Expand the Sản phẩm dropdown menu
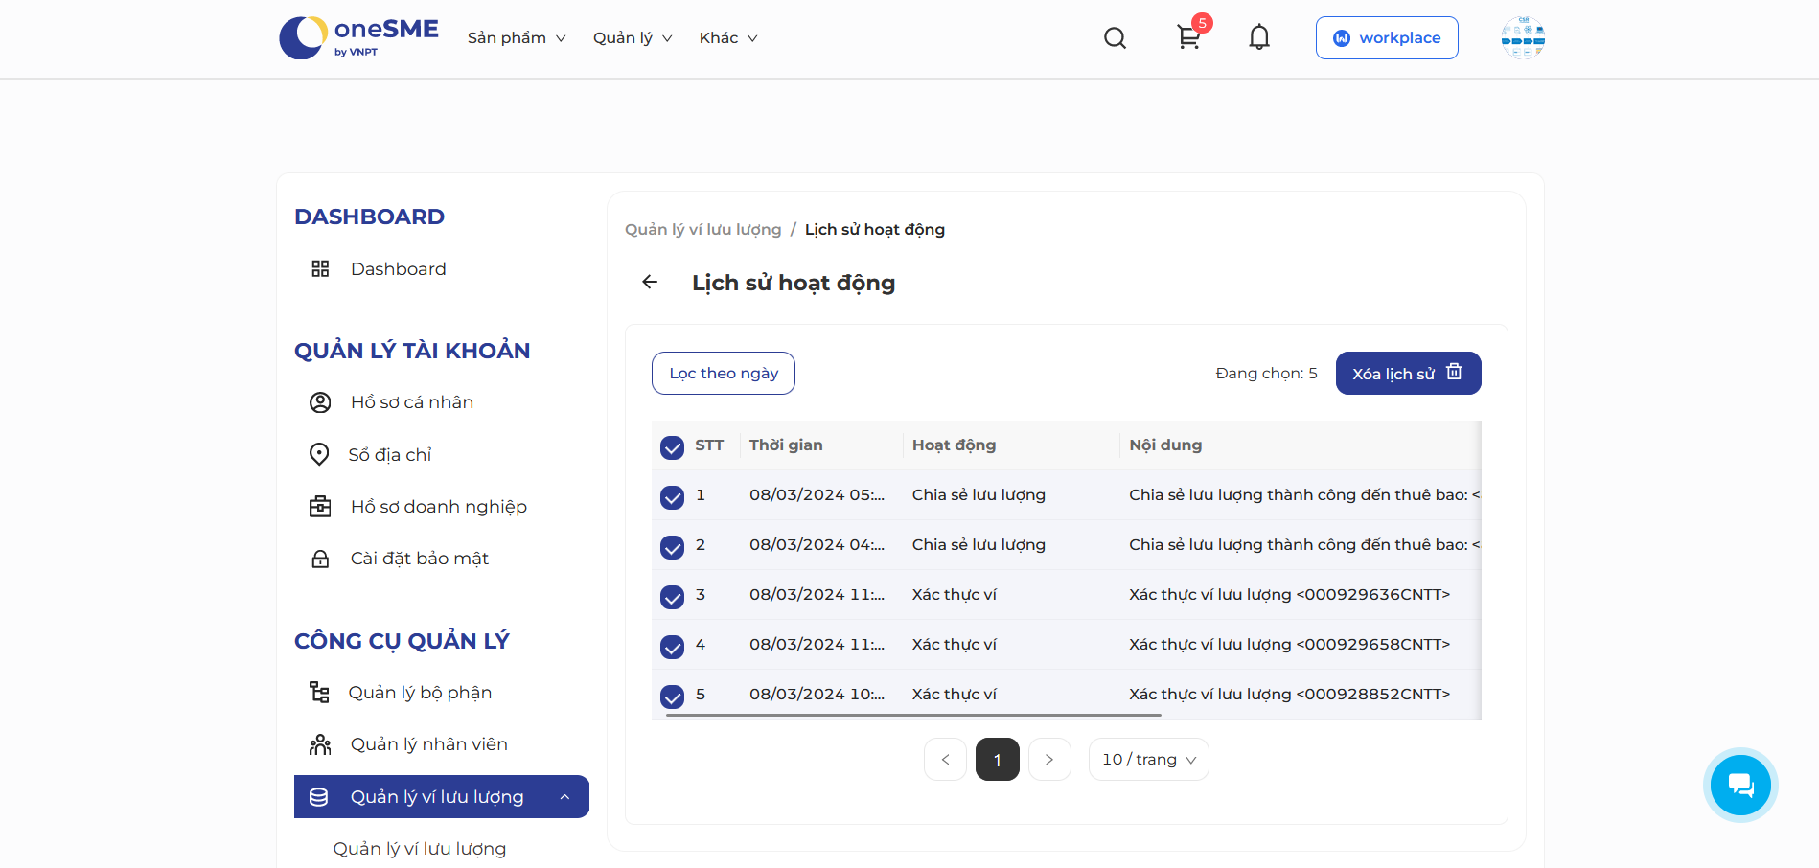The image size is (1819, 868). [x=517, y=37]
